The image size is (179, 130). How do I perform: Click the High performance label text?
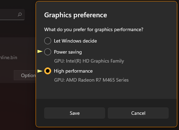73,71
